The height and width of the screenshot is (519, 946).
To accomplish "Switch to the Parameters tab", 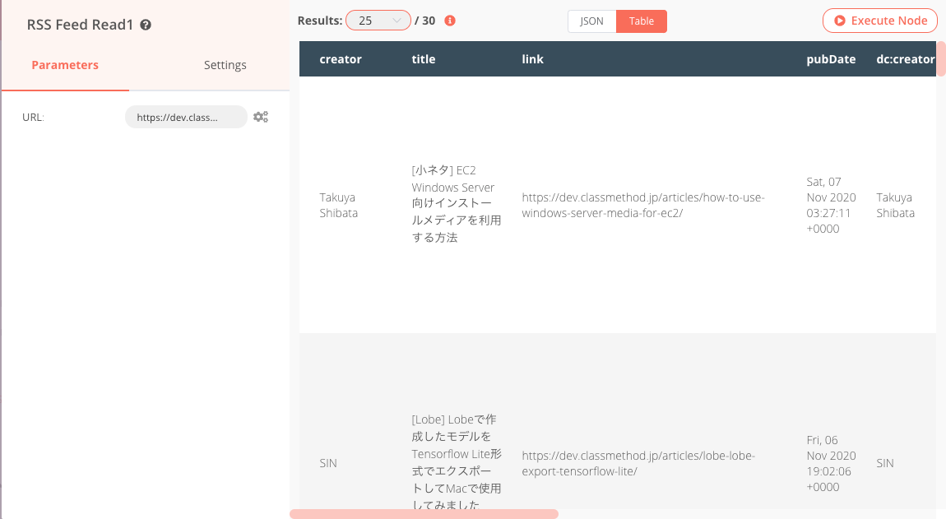I will (x=65, y=65).
